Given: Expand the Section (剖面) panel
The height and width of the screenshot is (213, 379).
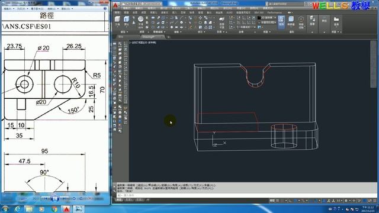Looking at the screenshot, I should [x=220, y=32].
